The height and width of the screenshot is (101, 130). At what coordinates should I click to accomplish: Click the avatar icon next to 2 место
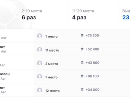40,63
